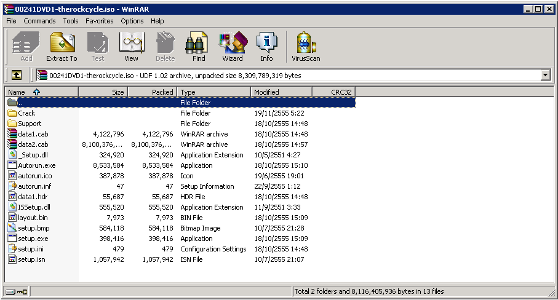Click the data1.cab archive icon
The image size is (558, 300).
[12, 133]
